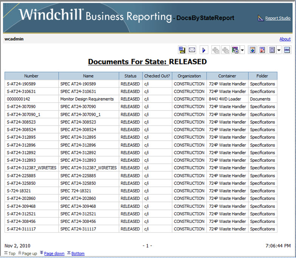The width and height of the screenshot is (296, 258).
Task: Click the Bottom arrow icon in footer
Action: point(69,253)
